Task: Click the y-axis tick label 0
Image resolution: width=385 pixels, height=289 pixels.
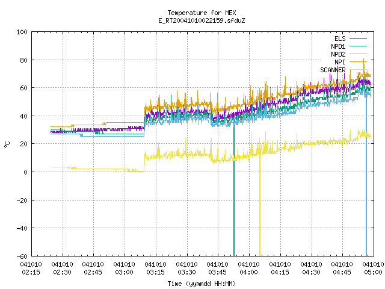Action: coord(25,172)
